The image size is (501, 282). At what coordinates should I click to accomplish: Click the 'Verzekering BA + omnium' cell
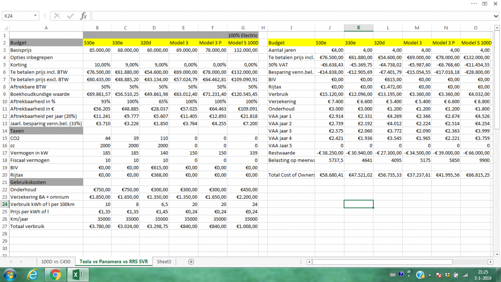click(x=46, y=197)
